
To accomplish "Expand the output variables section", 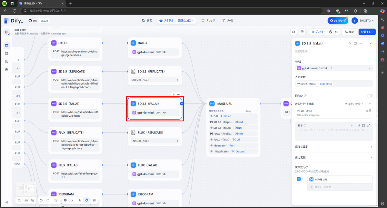I will (334, 157).
